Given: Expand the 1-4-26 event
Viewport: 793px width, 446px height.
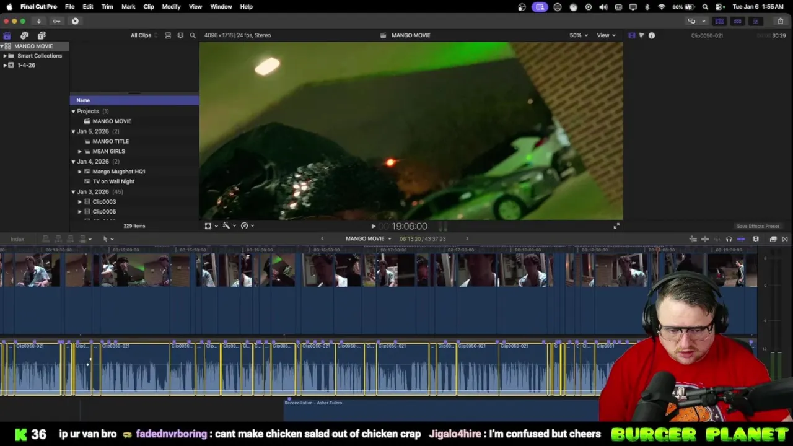Looking at the screenshot, I should pos(5,65).
